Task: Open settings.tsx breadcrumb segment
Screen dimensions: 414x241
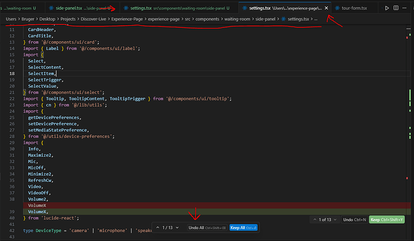Action: tap(298, 19)
